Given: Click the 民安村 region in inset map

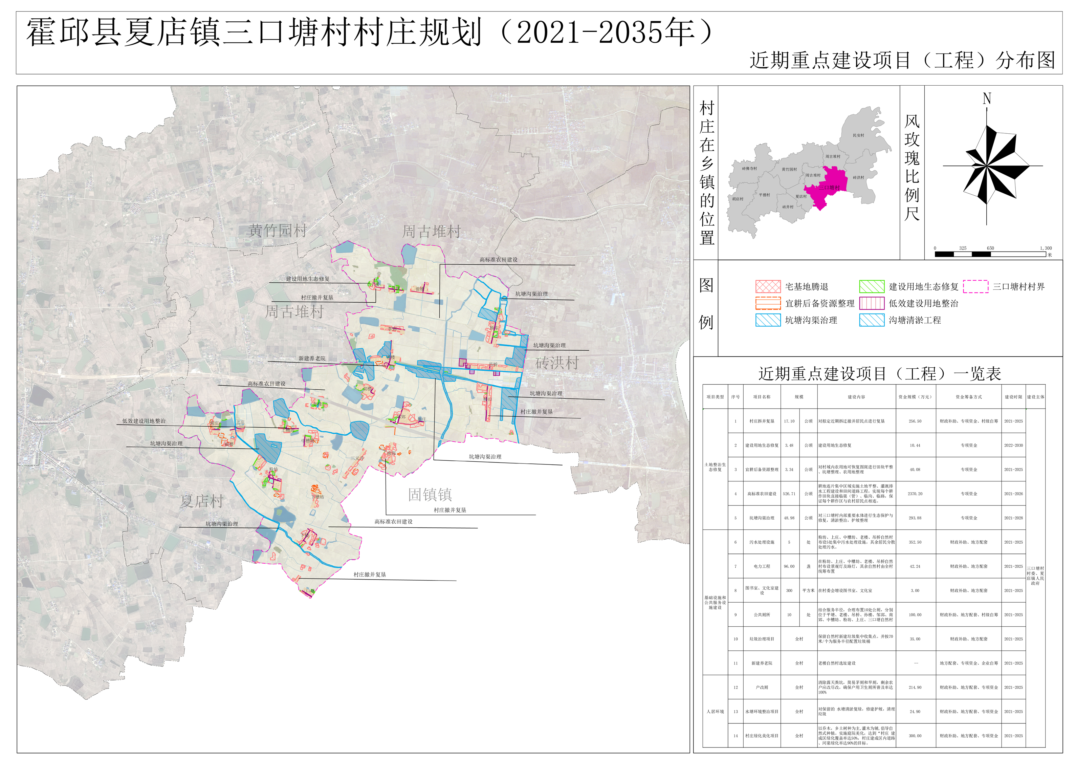Looking at the screenshot, I should pyautogui.click(x=858, y=135).
